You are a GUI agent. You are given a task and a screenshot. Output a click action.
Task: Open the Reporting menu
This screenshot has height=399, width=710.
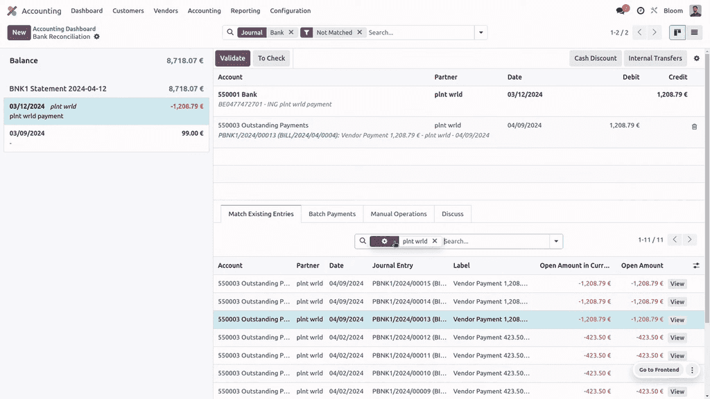point(245,11)
